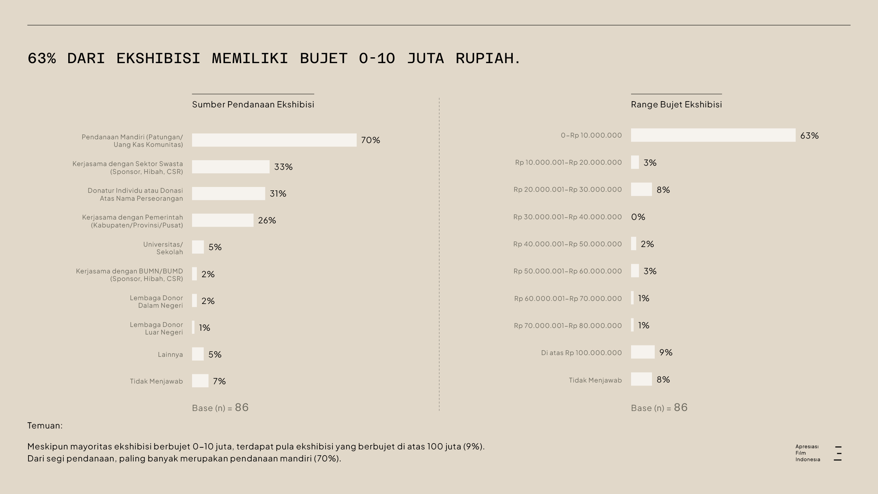878x494 pixels.
Task: Click the Tidak Menjawab 8% budget bar
Action: point(641,379)
